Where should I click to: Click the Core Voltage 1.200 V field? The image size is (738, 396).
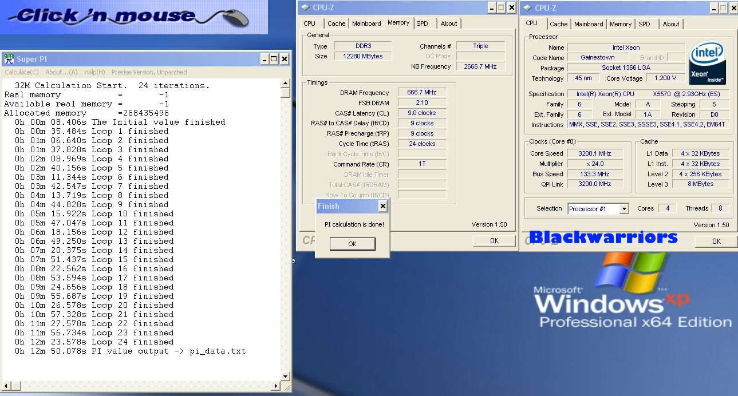[665, 78]
